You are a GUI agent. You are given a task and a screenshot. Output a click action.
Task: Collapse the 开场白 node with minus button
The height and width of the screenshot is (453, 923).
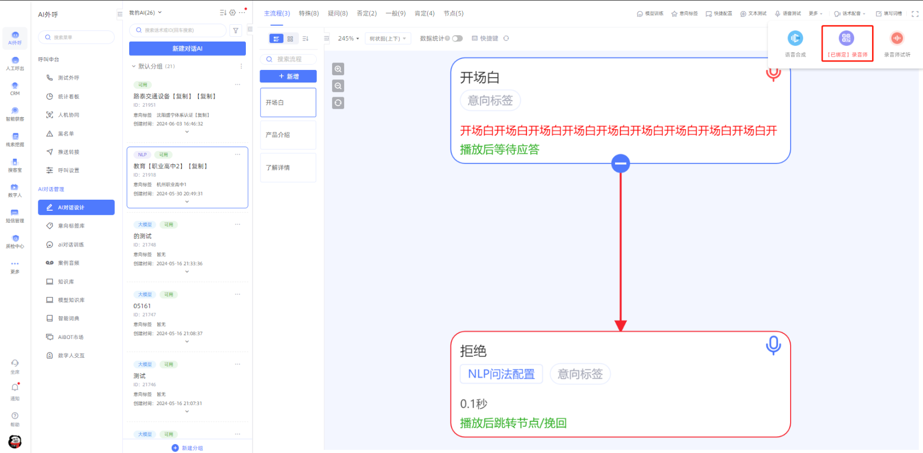620,163
